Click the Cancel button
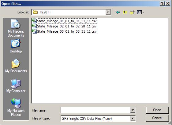Viewport: 172px width, 125px height. coord(157,118)
